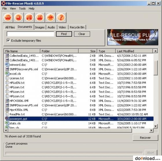Click the ReadMe.txt file icon
Screen dimensions: 162x161
7,114
